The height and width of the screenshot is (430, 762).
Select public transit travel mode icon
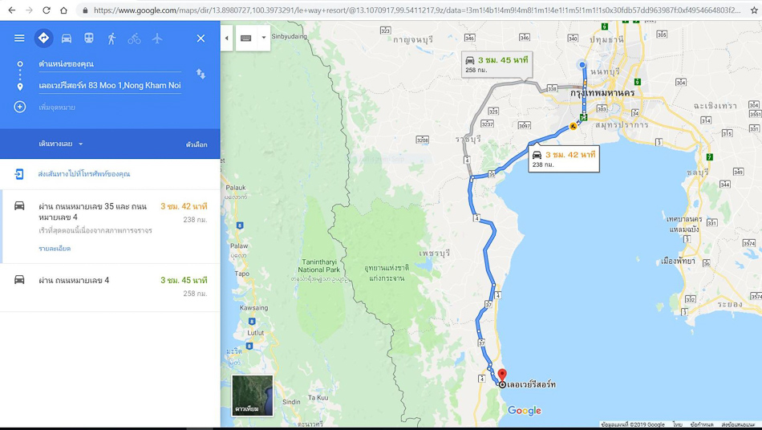click(x=89, y=39)
